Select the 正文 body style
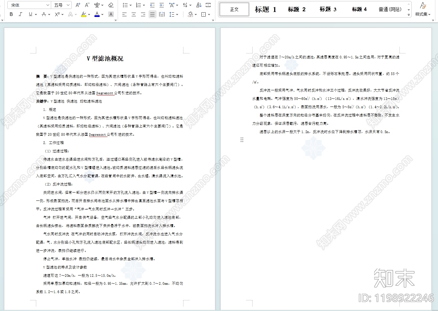 pyautogui.click(x=234, y=9)
